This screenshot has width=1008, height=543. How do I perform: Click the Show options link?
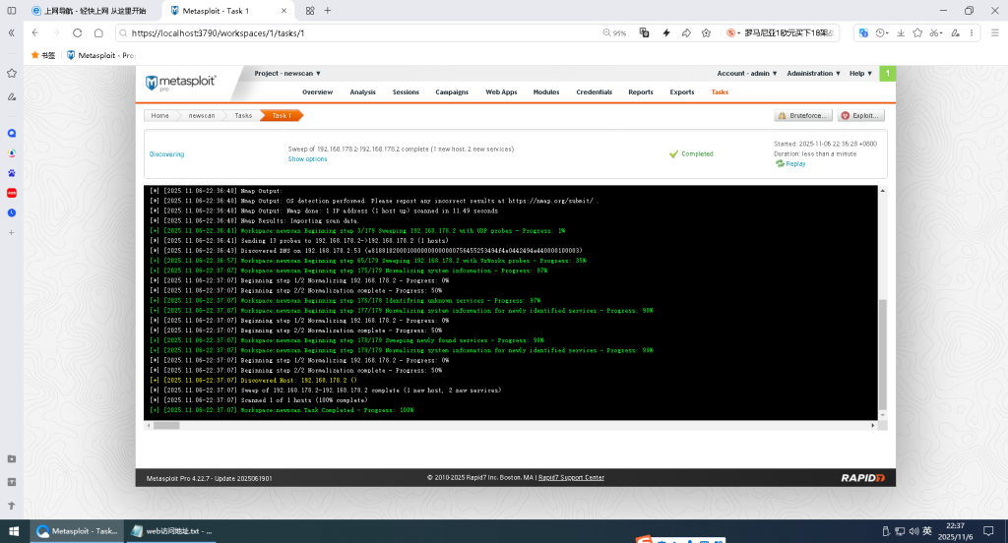tap(307, 159)
